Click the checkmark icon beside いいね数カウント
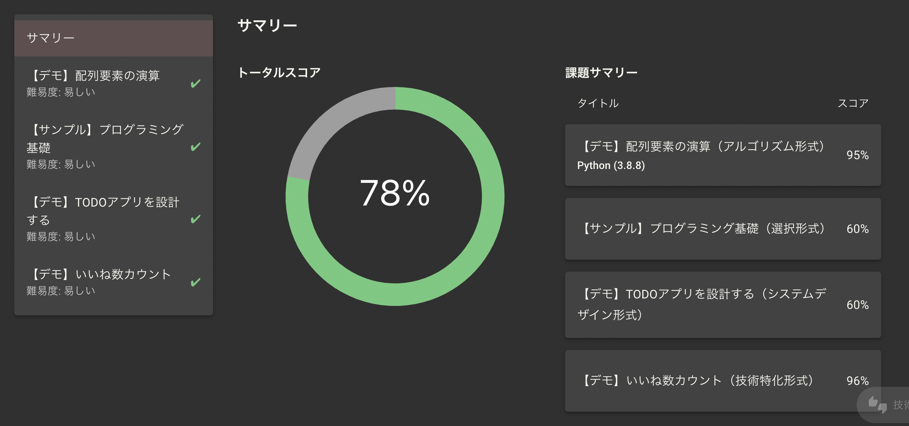The width and height of the screenshot is (909, 426). (195, 282)
